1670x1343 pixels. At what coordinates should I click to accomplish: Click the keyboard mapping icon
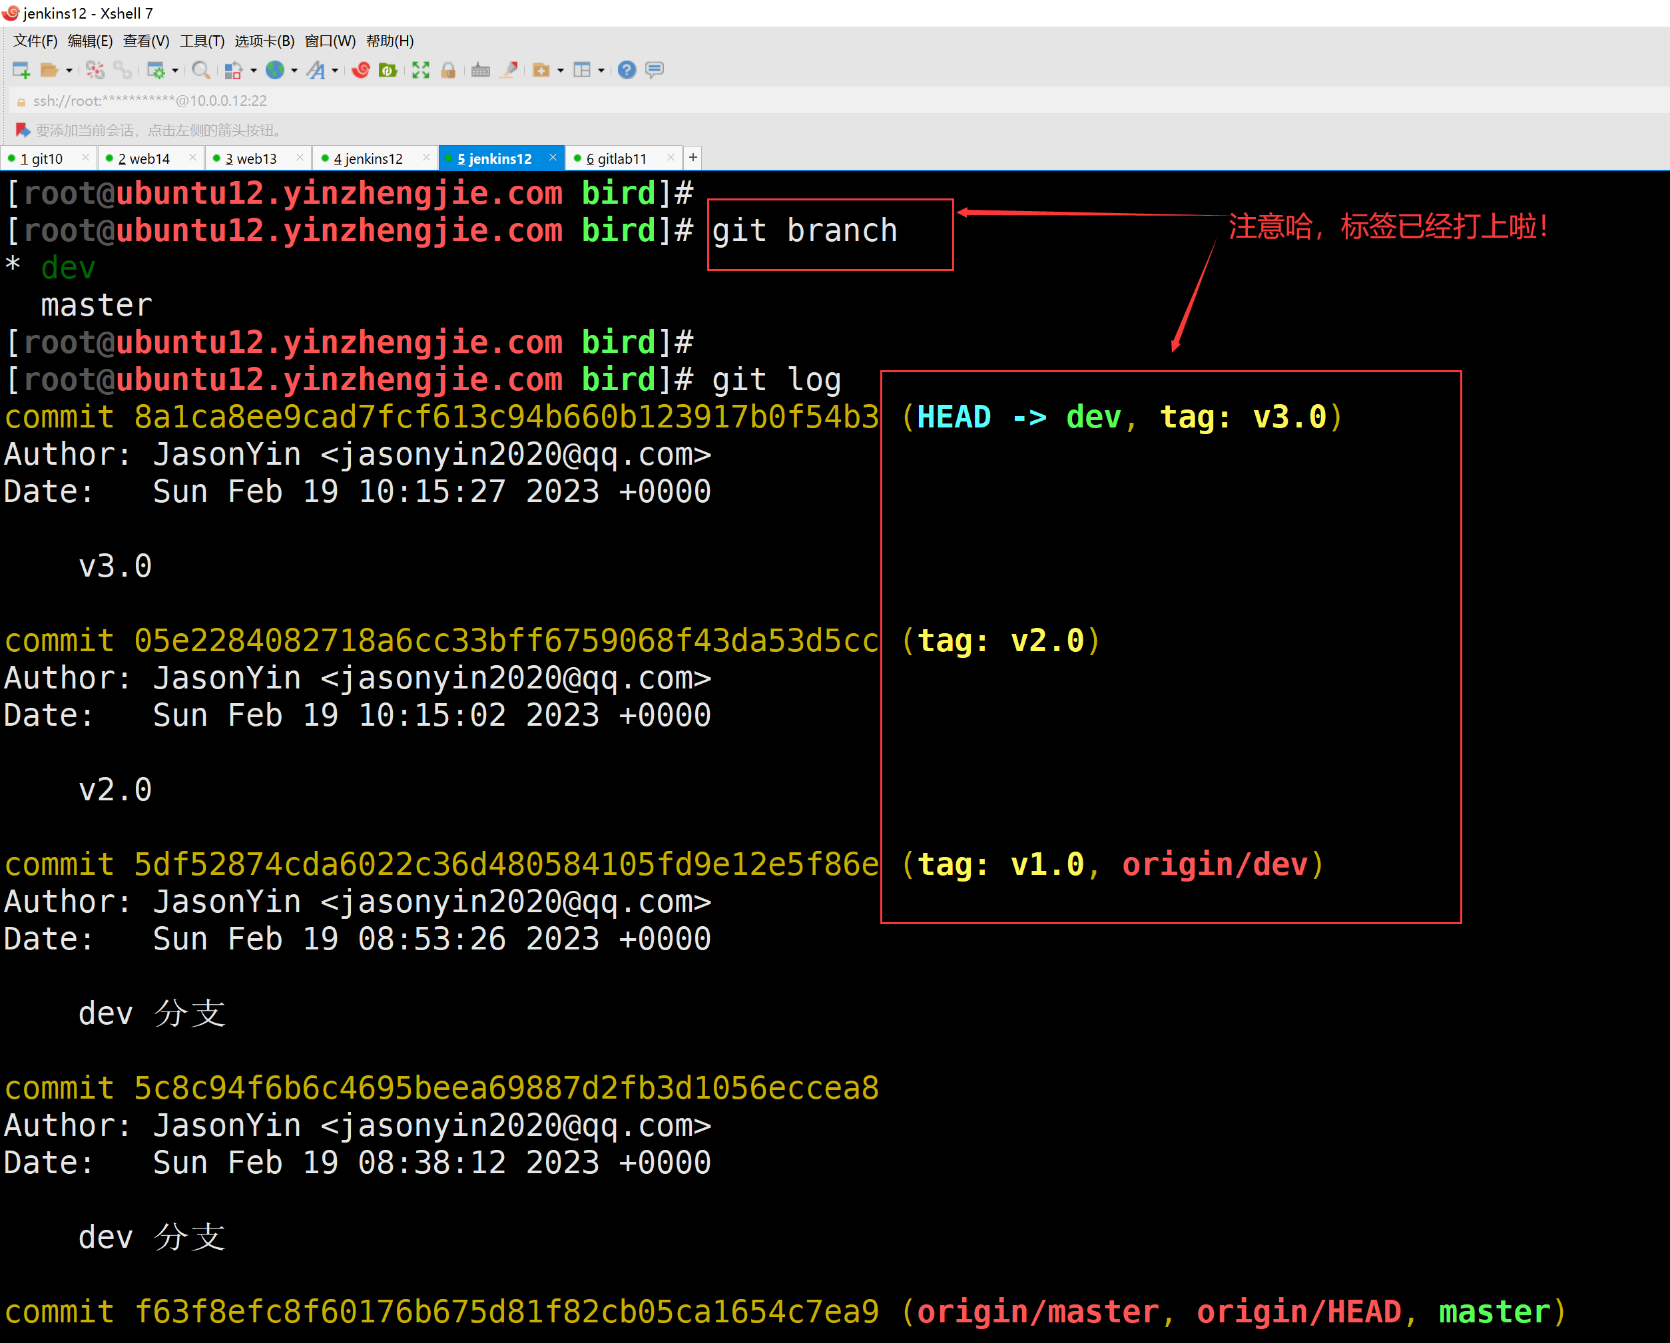pos(480,71)
